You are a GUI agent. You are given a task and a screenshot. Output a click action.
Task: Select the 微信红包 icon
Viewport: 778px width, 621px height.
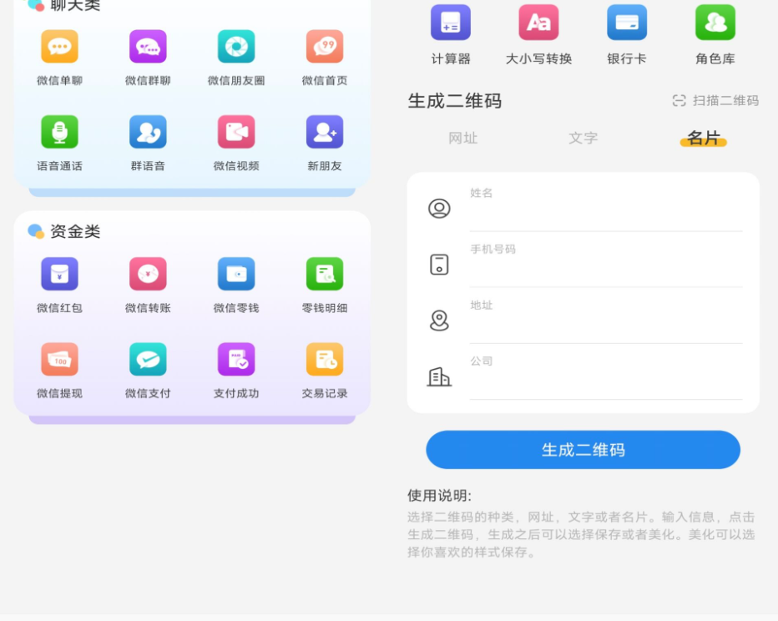[x=59, y=274]
